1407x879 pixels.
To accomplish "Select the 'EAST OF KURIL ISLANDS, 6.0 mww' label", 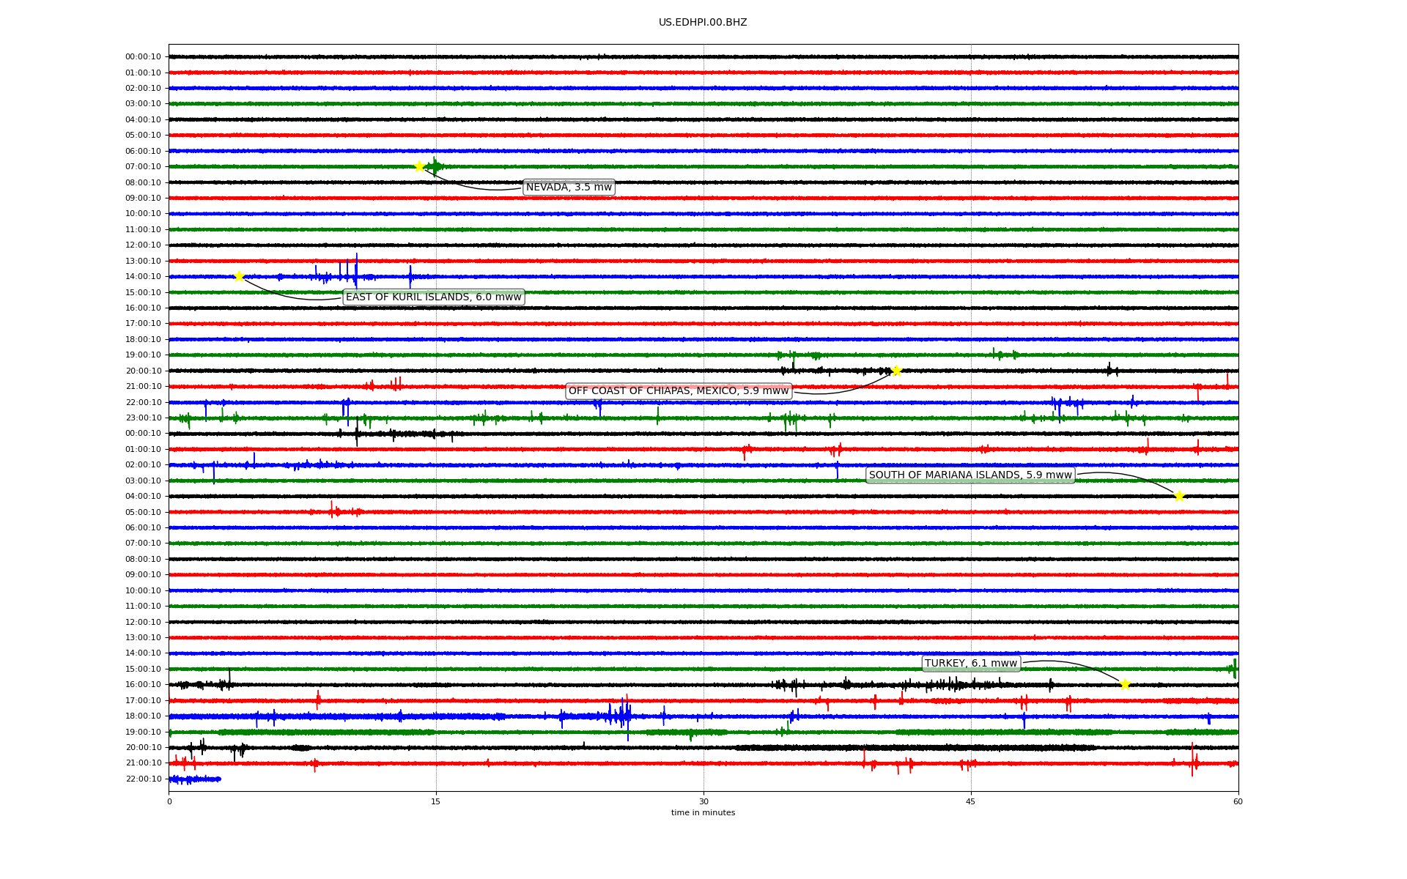I will 434,297.
